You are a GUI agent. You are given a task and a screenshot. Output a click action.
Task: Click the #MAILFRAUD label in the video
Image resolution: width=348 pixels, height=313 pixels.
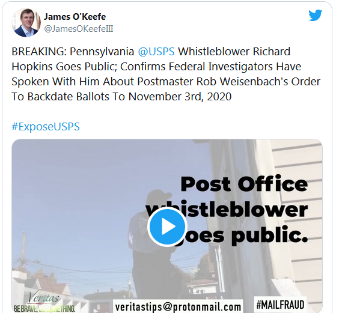pyautogui.click(x=280, y=305)
